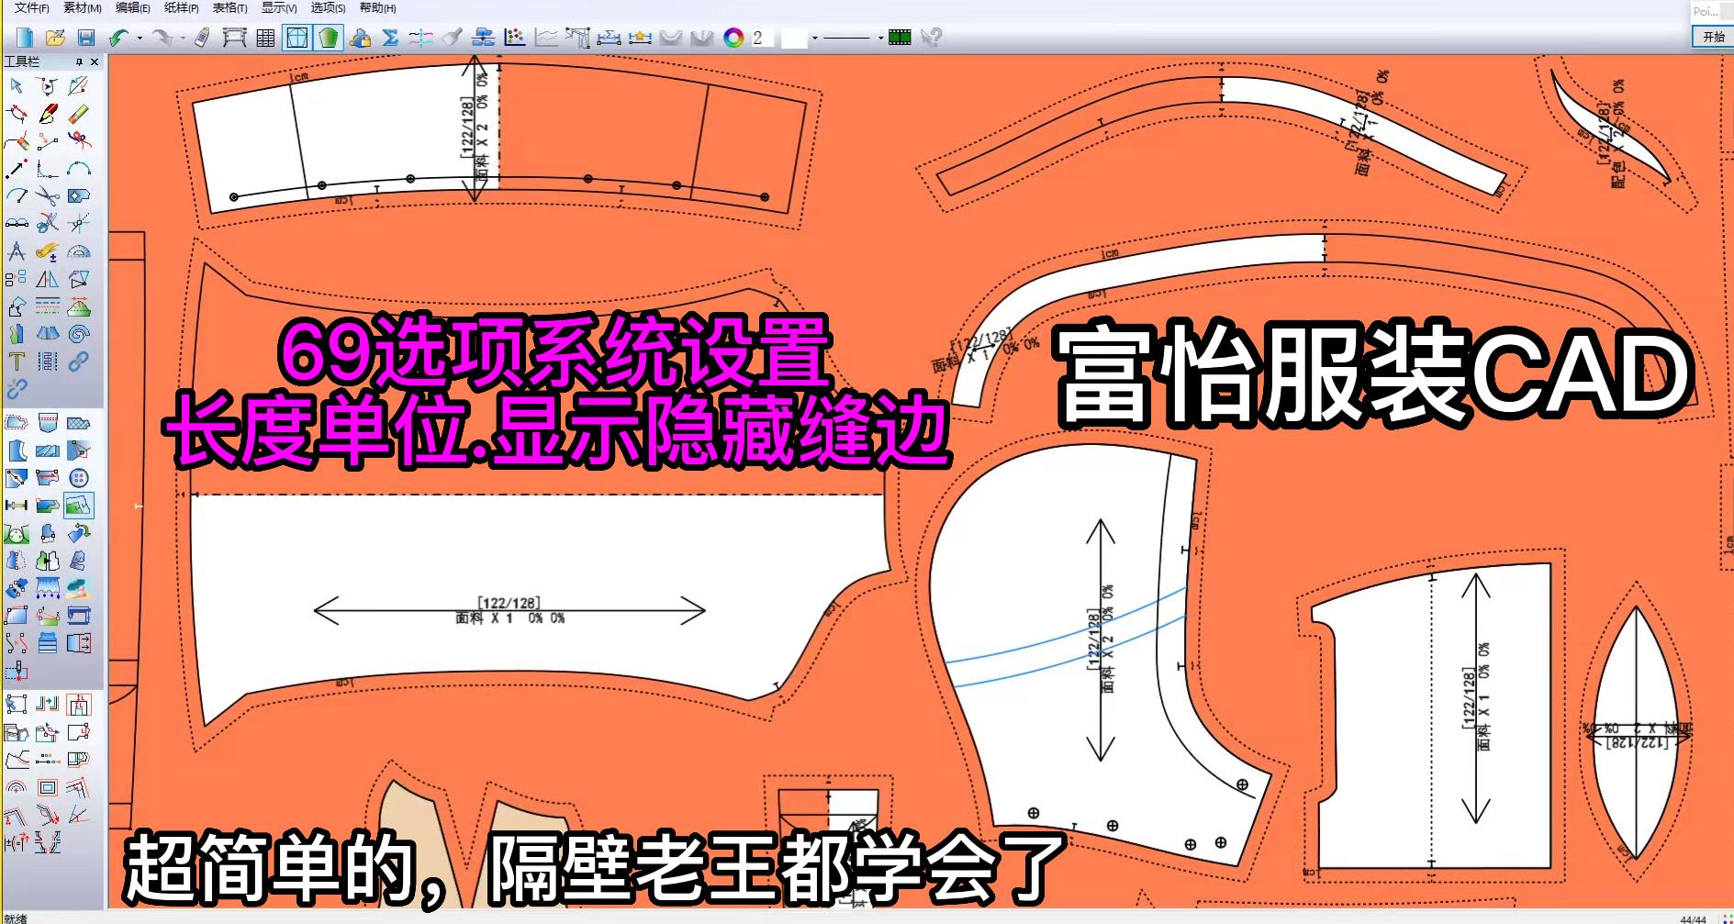Expand the Undo history dropdown arrow
This screenshot has width=1734, height=924.
point(140,39)
